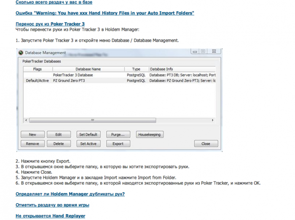Open link 'Не открывается Hand Replayer'
Viewport: 295px width, 220px height.
(50, 216)
